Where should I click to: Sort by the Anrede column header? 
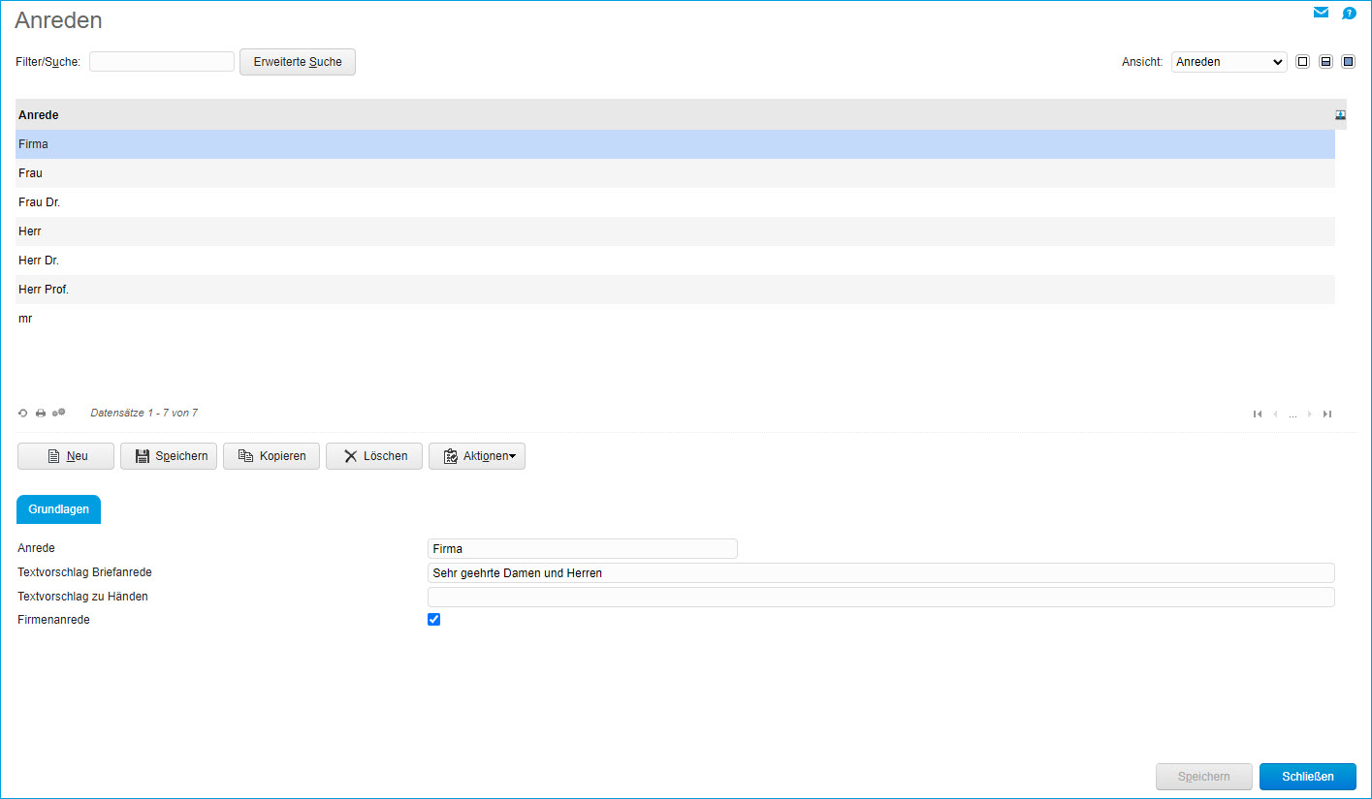39,115
